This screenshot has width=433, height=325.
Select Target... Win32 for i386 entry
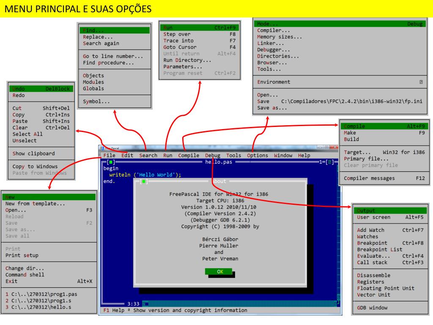coord(384,152)
